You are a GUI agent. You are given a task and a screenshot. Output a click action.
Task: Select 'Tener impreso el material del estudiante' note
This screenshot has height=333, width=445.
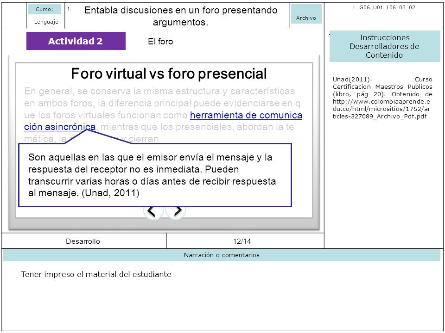tap(96, 274)
